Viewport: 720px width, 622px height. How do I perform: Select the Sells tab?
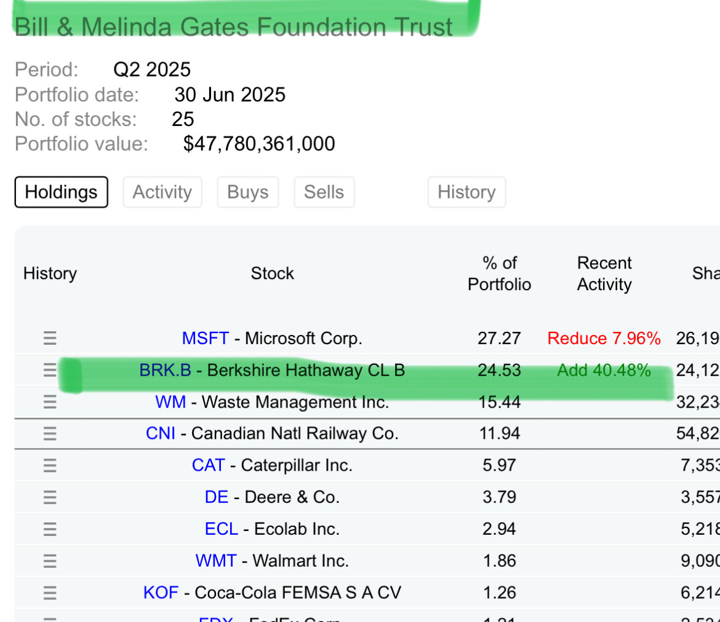[x=324, y=192]
